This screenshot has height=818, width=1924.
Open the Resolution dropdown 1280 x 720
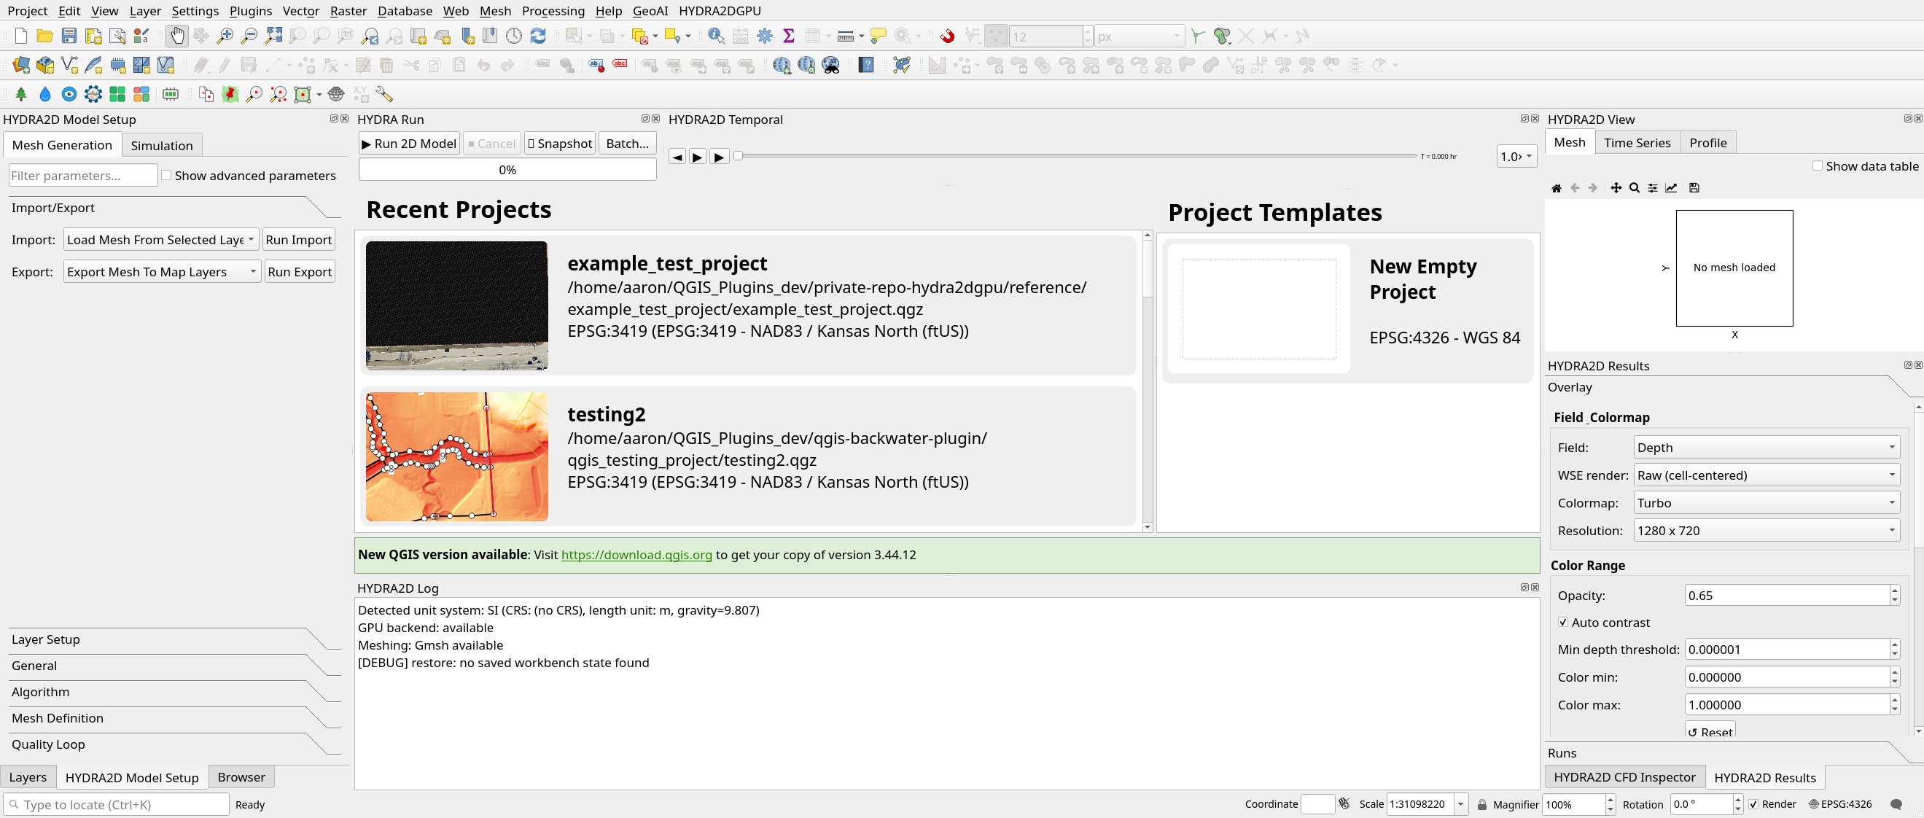tap(1767, 531)
